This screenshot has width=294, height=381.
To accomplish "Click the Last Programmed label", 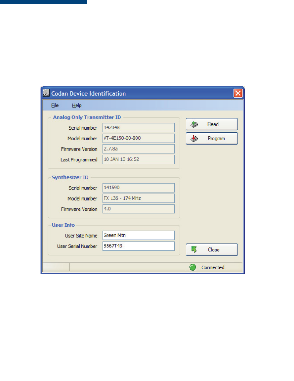I will [x=79, y=160].
